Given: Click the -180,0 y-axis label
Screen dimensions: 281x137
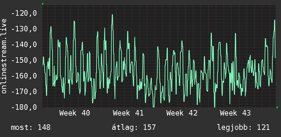Looking at the screenshot, I should pos(24,107).
